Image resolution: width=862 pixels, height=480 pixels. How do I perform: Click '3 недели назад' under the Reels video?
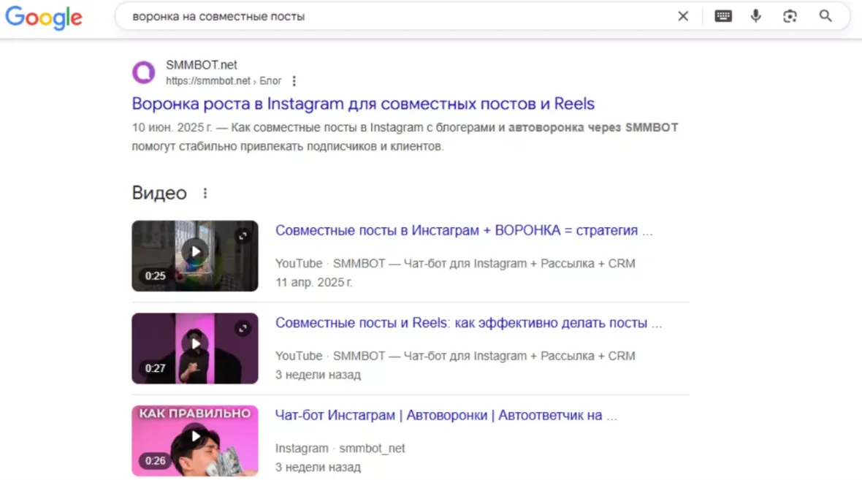click(x=319, y=375)
